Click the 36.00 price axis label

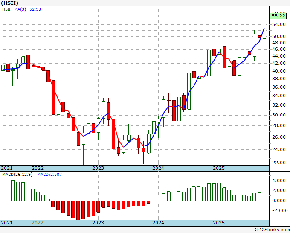(x=278, y=87)
